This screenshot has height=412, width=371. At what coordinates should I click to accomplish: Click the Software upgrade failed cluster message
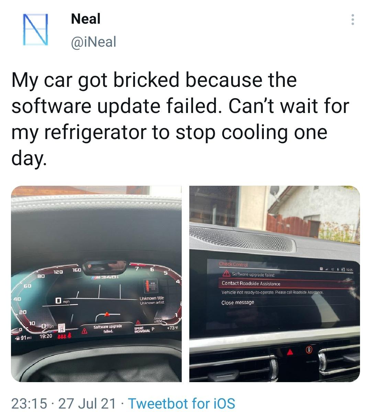(x=108, y=329)
